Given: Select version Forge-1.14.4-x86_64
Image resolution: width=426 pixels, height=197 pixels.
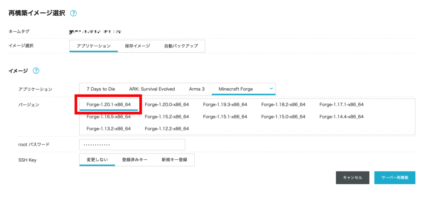Looking at the screenshot, I should pyautogui.click(x=342, y=117).
